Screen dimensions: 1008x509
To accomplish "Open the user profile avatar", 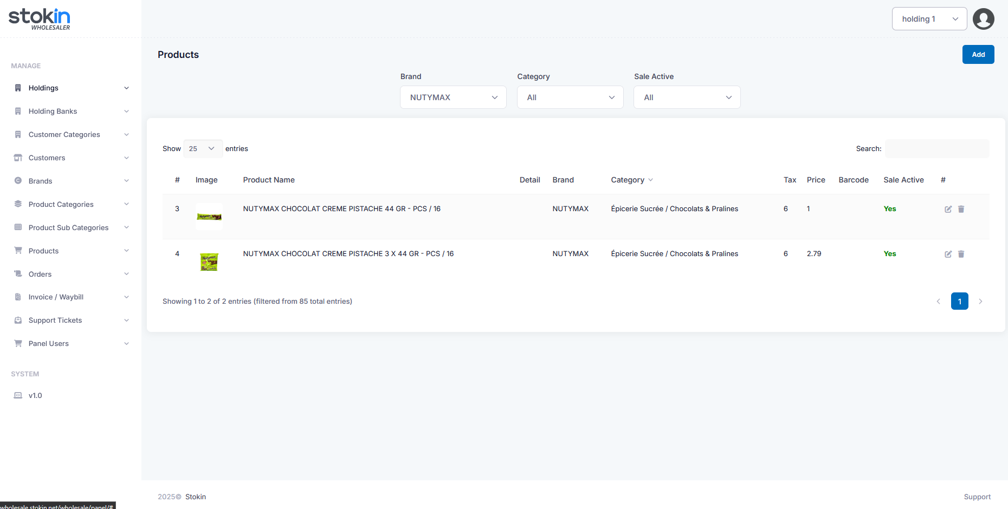I will pos(983,19).
